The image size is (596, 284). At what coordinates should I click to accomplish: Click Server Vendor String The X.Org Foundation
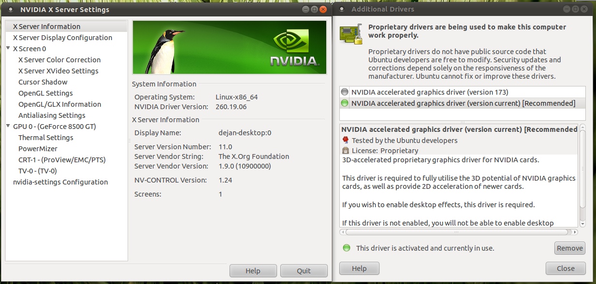coord(254,156)
